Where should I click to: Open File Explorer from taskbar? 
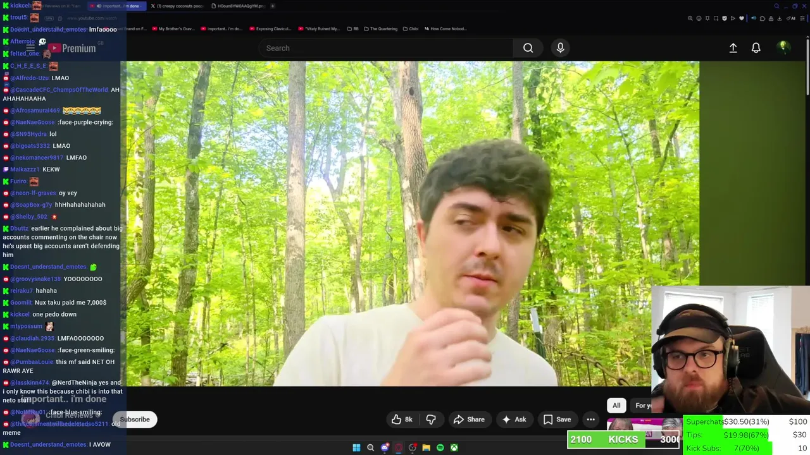pos(426,447)
